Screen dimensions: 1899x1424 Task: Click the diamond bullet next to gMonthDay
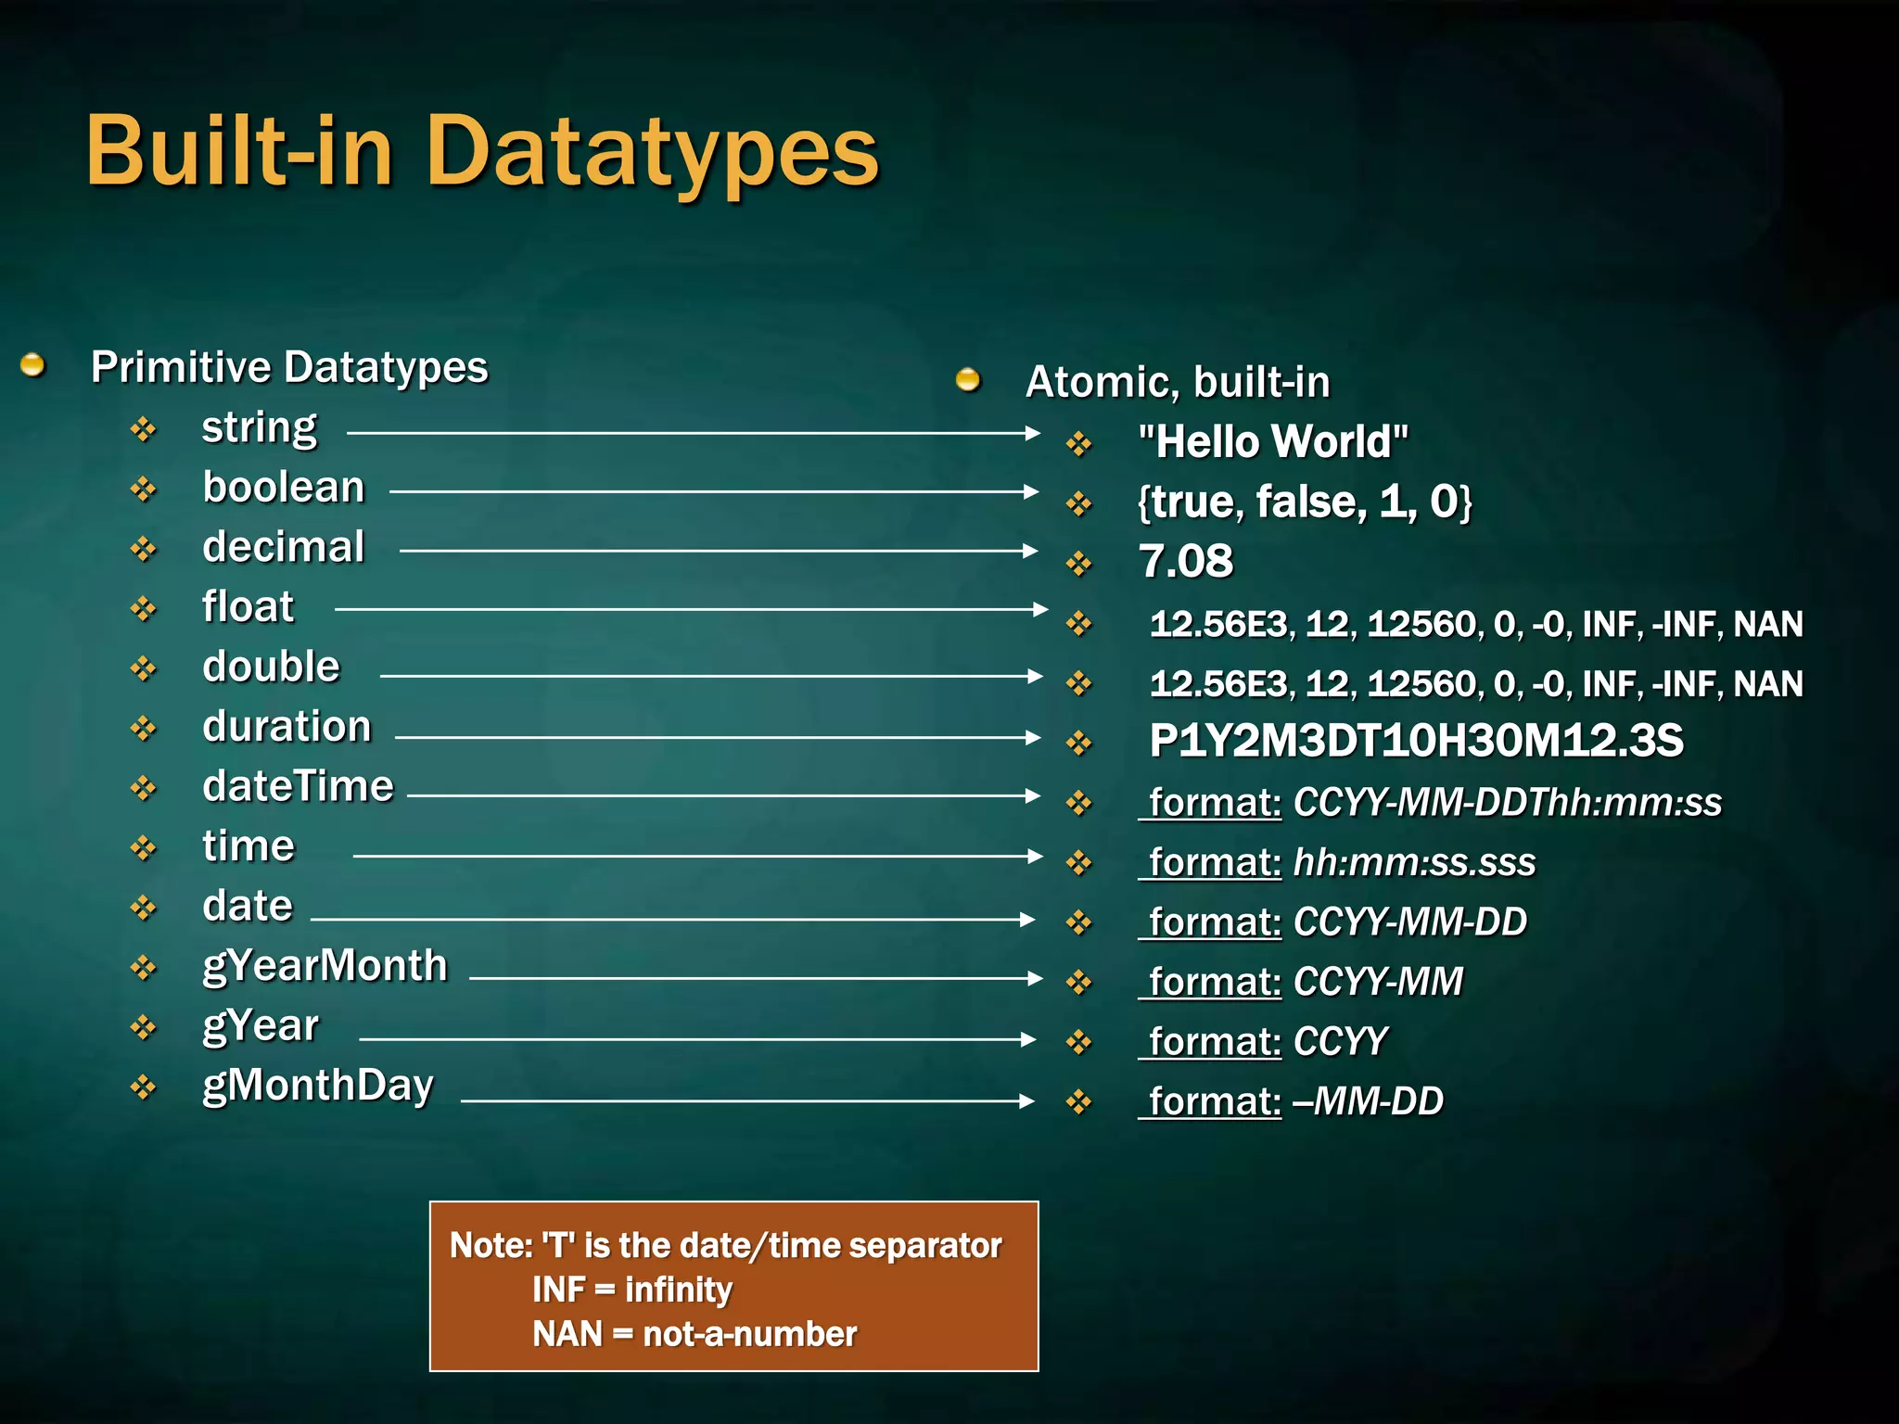coord(144,1087)
